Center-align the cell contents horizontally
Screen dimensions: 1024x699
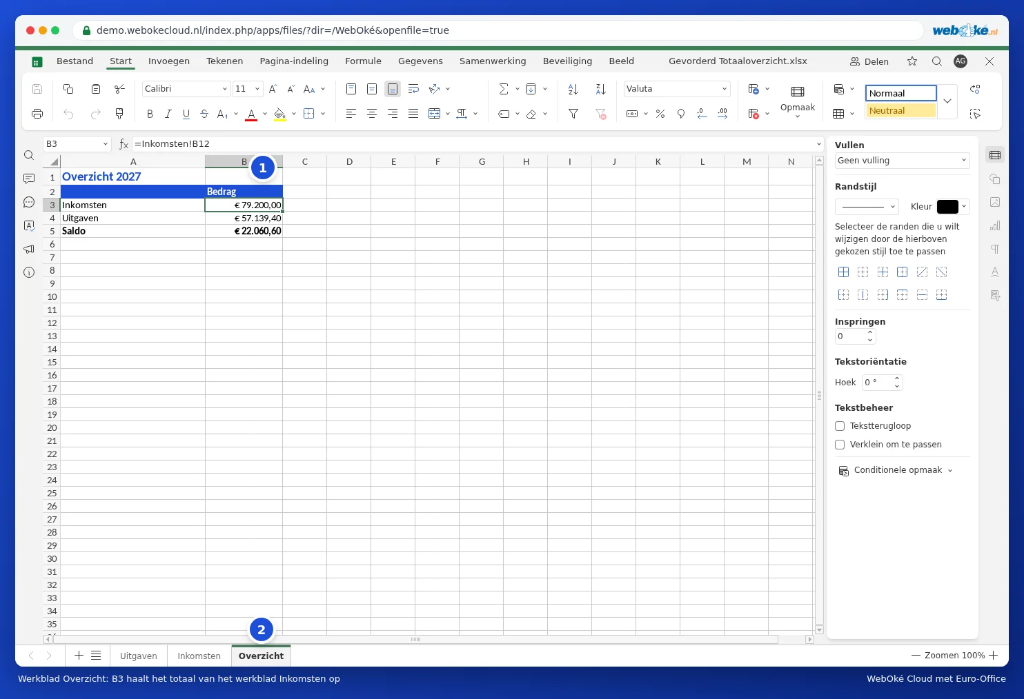[x=372, y=114]
